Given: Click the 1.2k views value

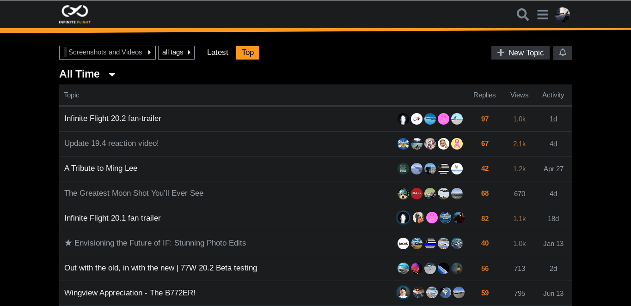Looking at the screenshot, I should pyautogui.click(x=520, y=169).
